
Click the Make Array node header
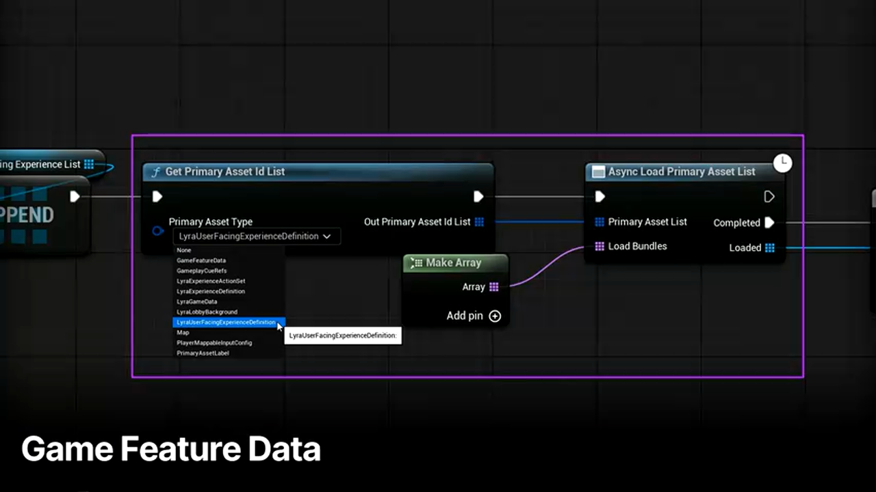[453, 263]
